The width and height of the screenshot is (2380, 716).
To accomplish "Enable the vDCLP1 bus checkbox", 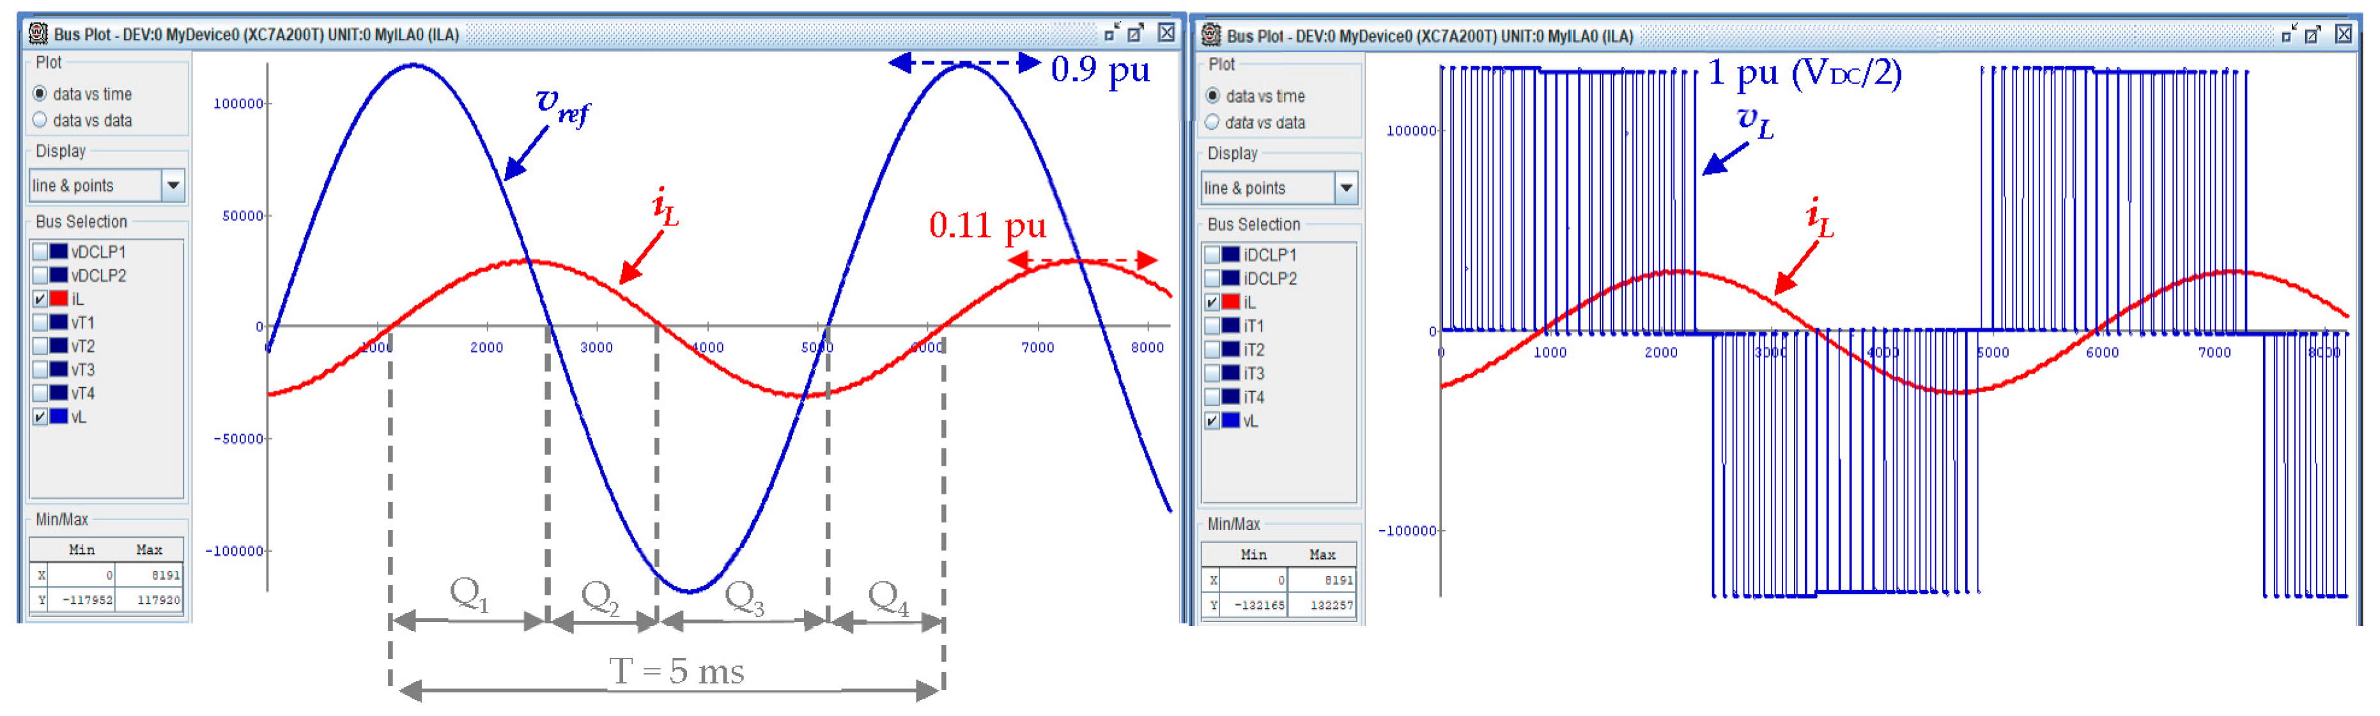I will [40, 251].
